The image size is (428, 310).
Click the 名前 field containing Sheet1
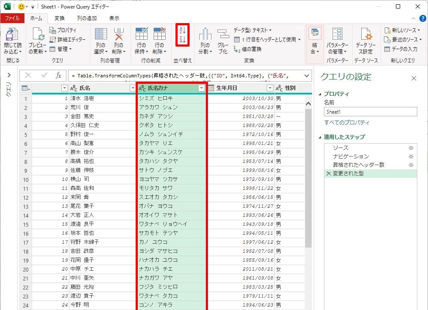[x=370, y=112]
